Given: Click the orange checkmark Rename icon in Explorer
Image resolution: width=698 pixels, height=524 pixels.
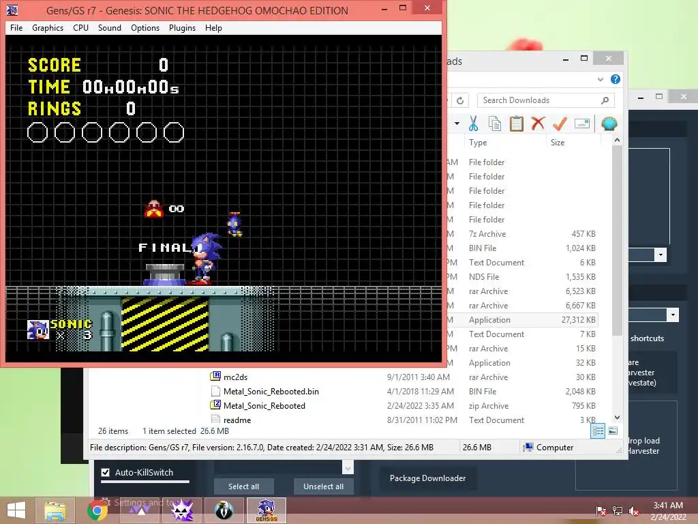Looking at the screenshot, I should tap(560, 123).
